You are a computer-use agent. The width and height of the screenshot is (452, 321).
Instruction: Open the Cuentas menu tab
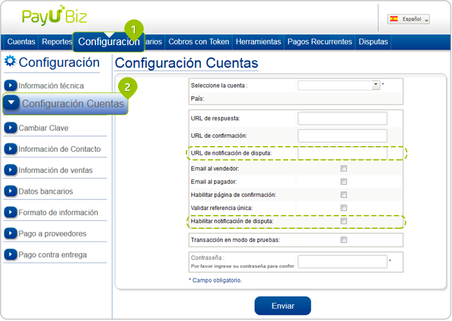pos(21,42)
